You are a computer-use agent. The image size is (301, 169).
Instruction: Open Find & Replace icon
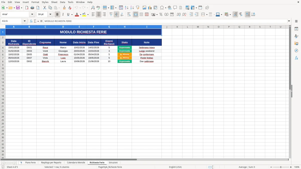(93, 8)
